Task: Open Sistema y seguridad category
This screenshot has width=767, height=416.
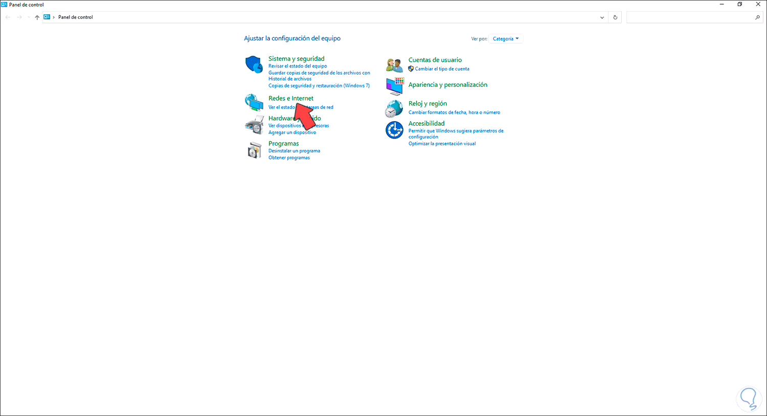Action: (297, 59)
